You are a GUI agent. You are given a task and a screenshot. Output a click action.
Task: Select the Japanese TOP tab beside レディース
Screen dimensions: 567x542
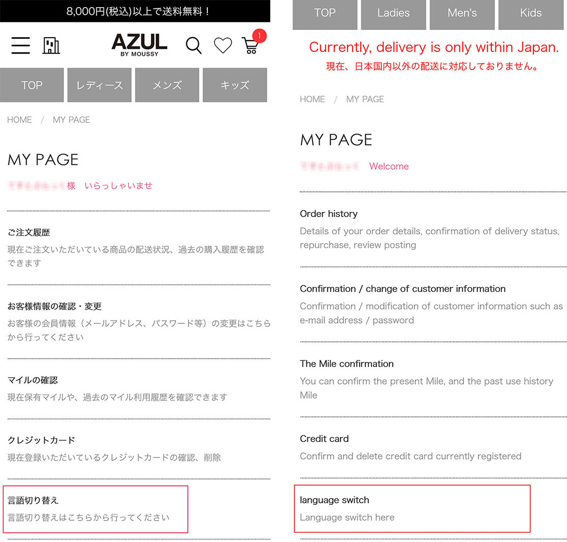pos(32,85)
